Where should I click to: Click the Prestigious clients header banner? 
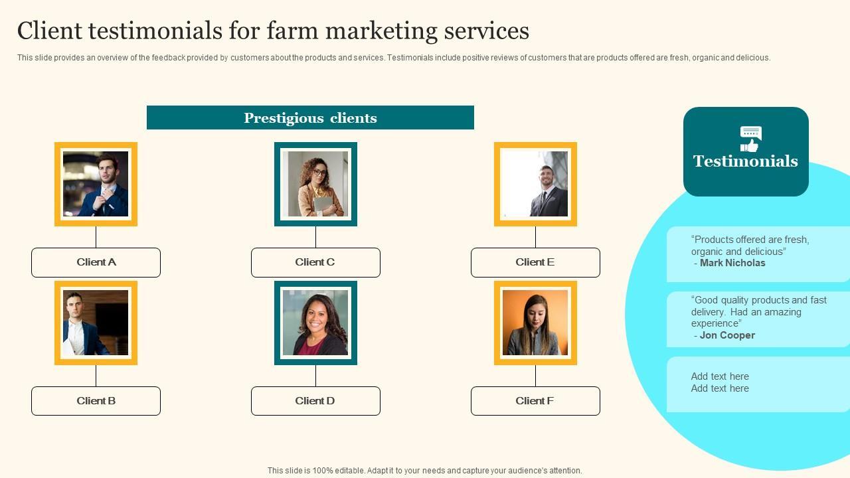[x=310, y=118]
